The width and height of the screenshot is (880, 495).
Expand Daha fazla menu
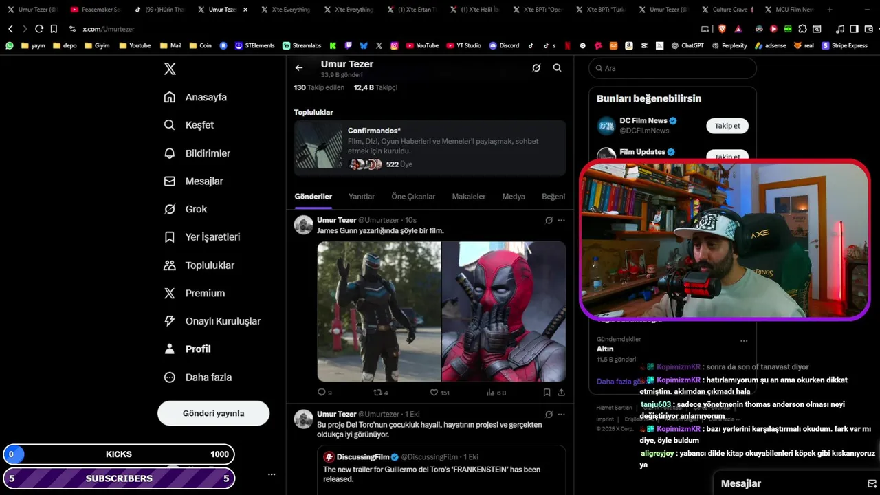coord(198,377)
